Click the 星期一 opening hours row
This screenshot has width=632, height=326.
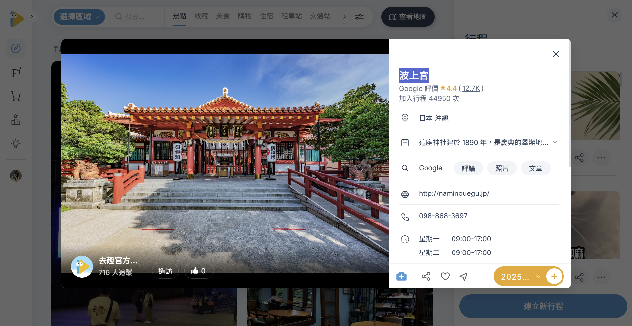(x=455, y=239)
